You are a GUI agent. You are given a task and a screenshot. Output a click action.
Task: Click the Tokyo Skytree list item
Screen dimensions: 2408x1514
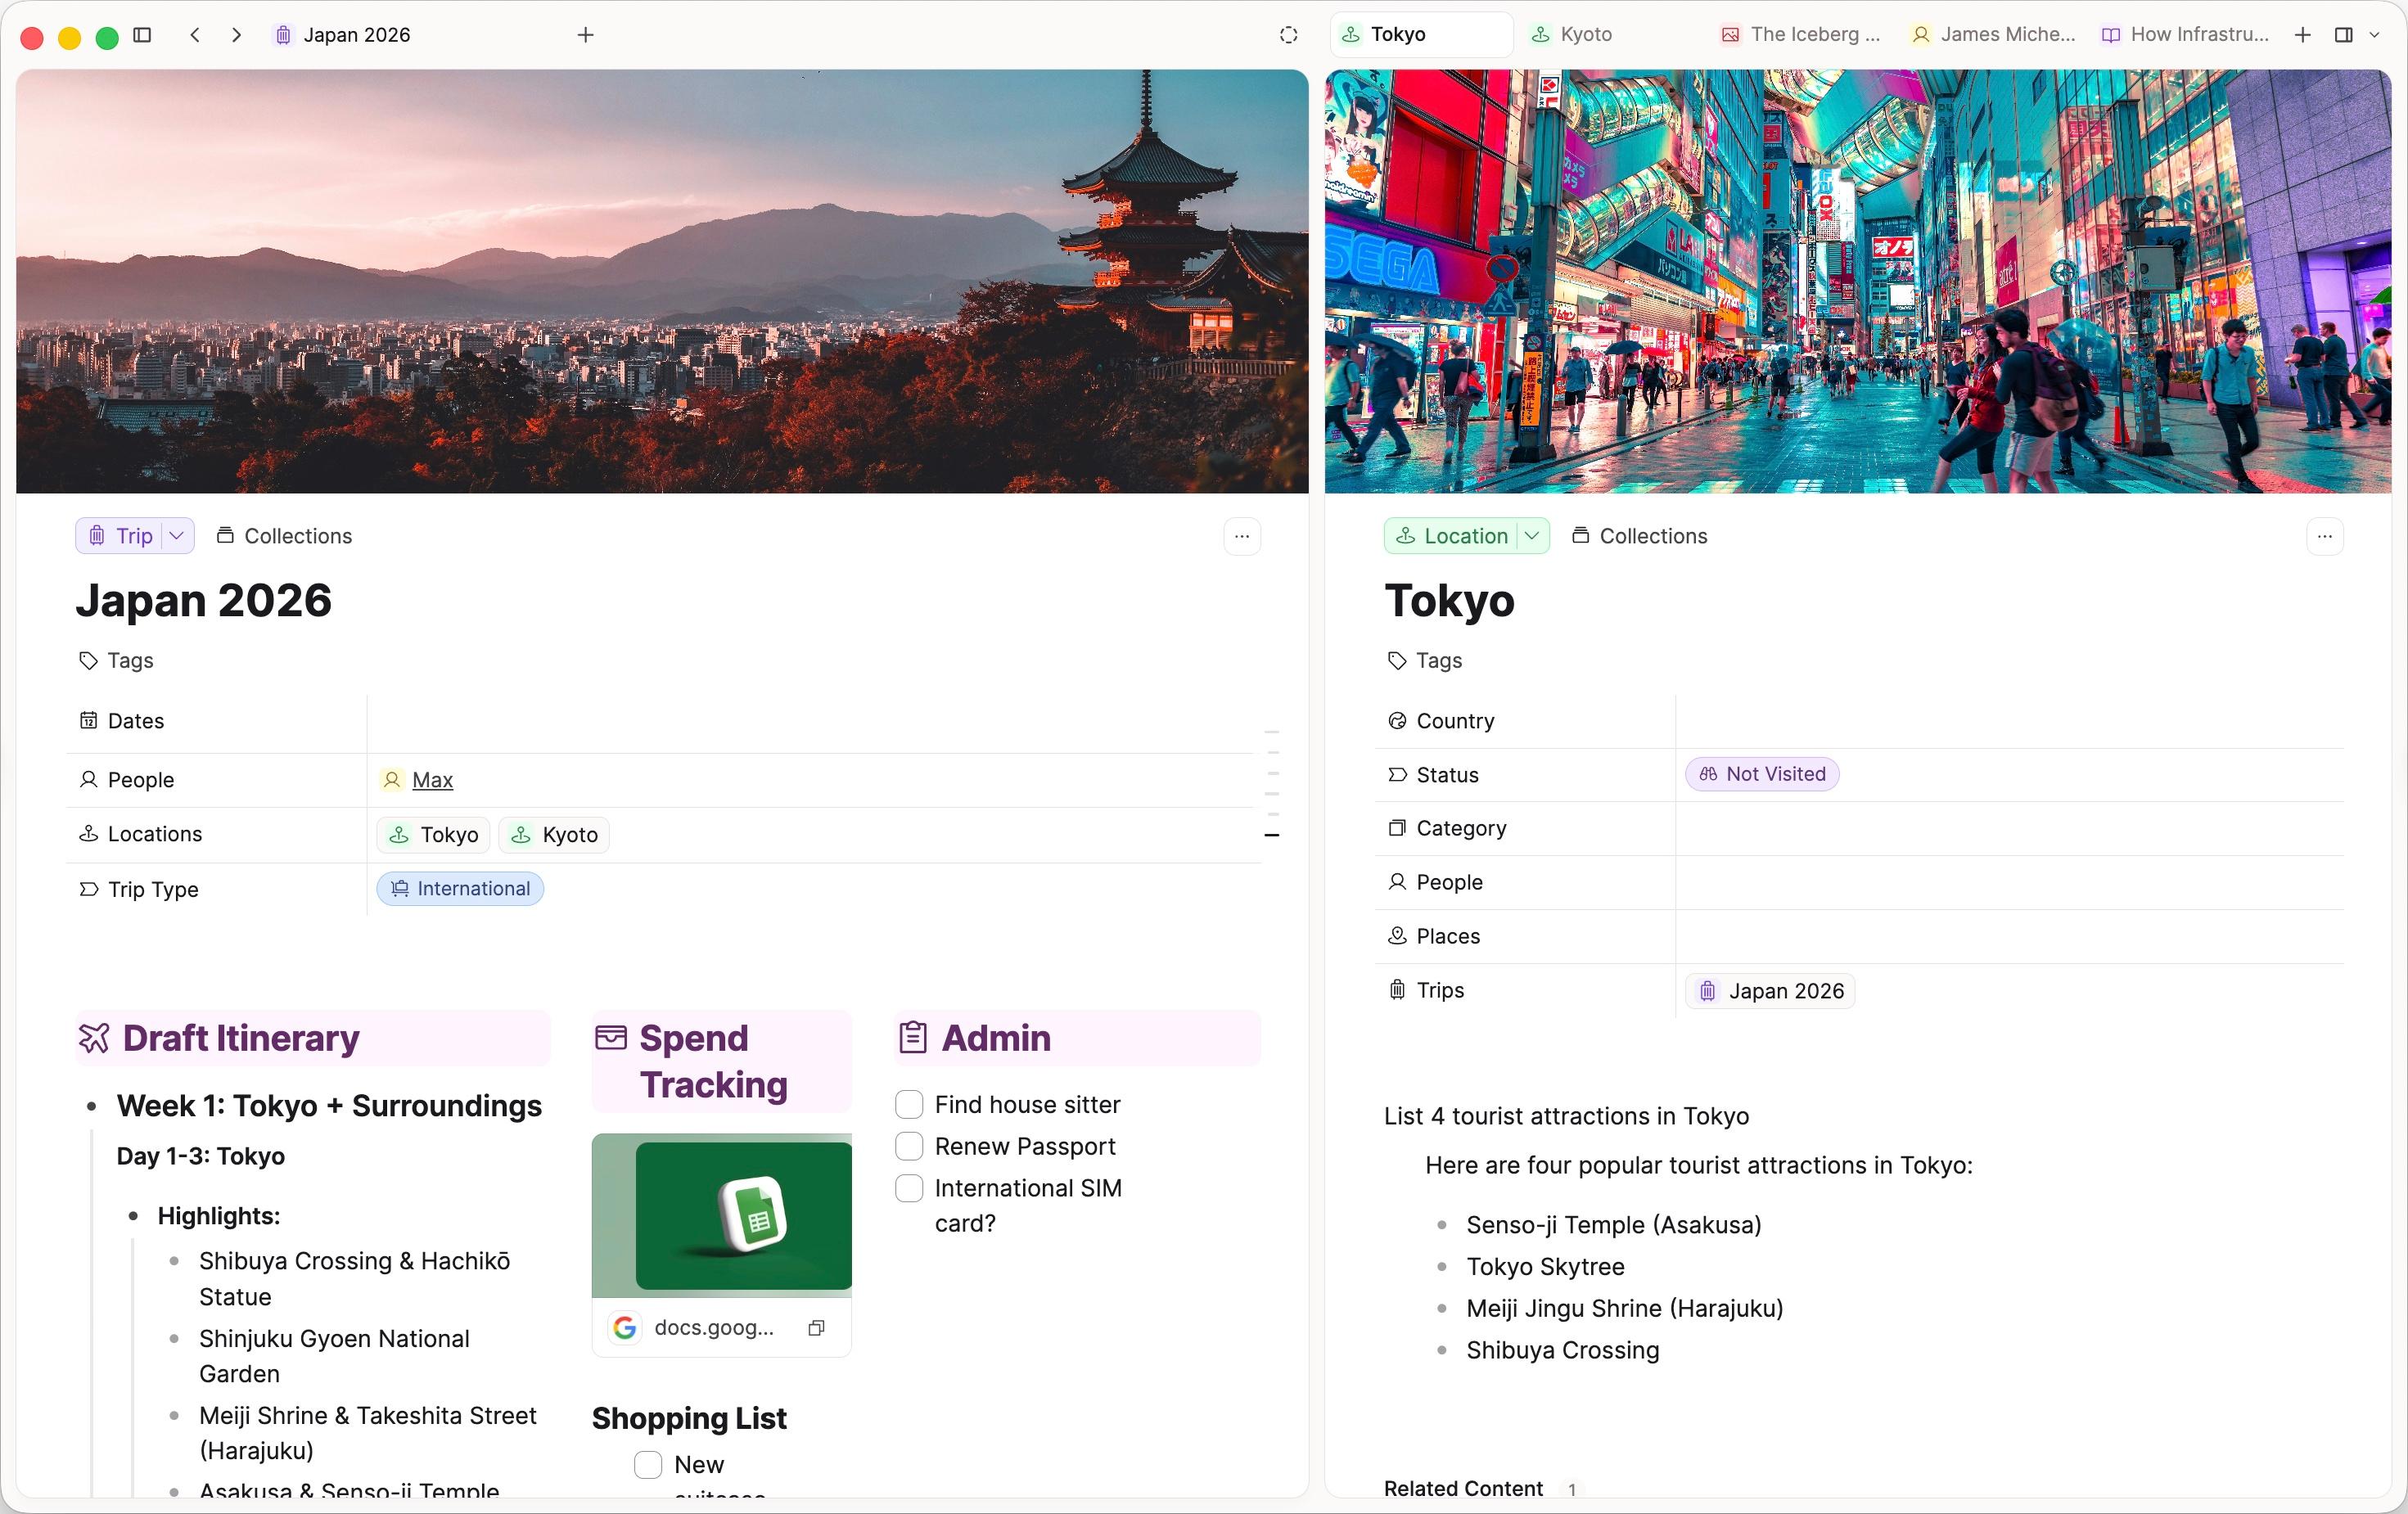pos(1545,1267)
